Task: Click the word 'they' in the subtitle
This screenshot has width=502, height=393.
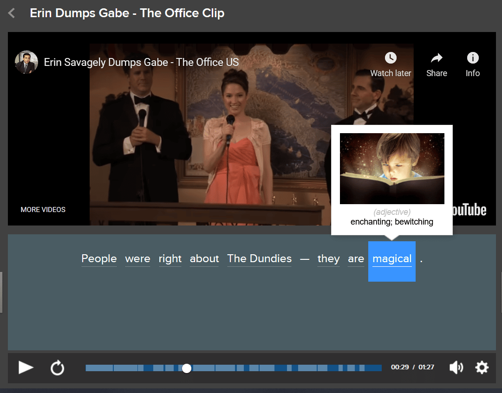Action: 328,259
